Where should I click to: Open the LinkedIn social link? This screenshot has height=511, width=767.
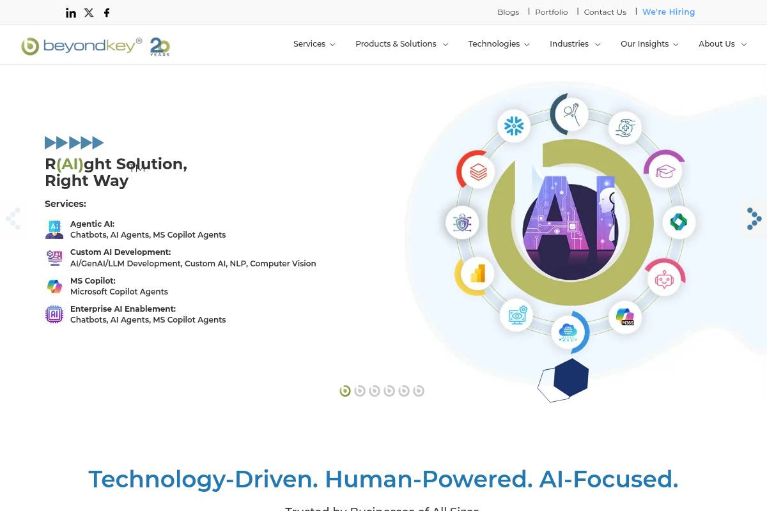pos(71,13)
